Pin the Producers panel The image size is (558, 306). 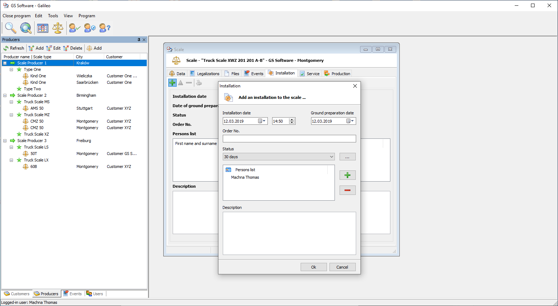tap(139, 40)
